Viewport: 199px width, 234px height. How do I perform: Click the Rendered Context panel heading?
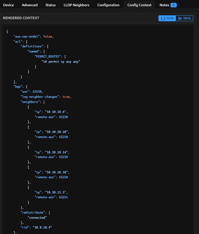tap(21, 18)
